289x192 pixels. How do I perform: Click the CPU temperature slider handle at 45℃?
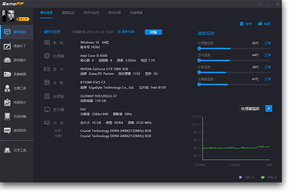[x=199, y=48]
